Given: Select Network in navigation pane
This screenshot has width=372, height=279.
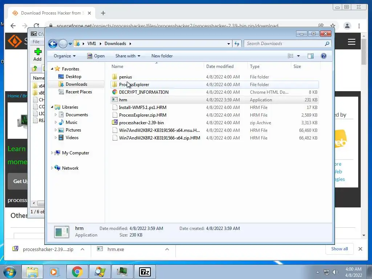Looking at the screenshot, I should pos(70,168).
